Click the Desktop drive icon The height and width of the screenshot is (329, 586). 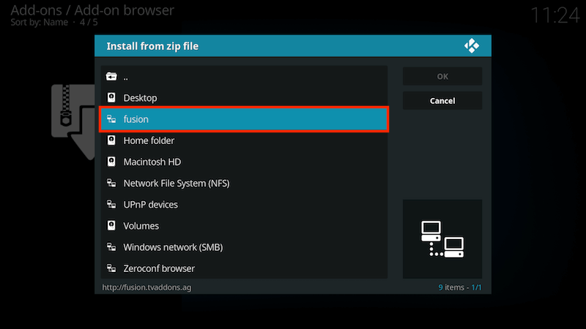tap(111, 98)
